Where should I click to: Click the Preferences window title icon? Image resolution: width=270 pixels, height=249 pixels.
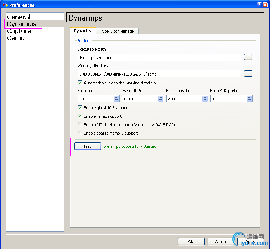[x=5, y=5]
